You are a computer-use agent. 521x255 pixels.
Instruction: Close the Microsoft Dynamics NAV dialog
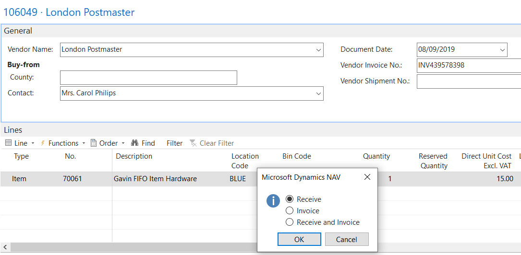pos(367,177)
